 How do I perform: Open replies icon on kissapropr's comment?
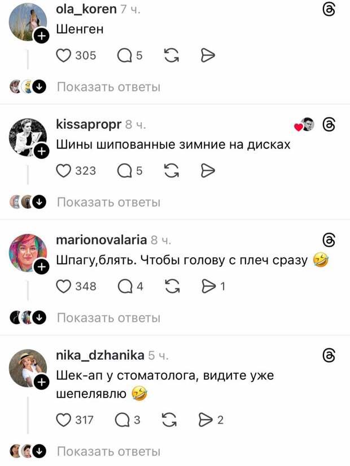tap(124, 171)
